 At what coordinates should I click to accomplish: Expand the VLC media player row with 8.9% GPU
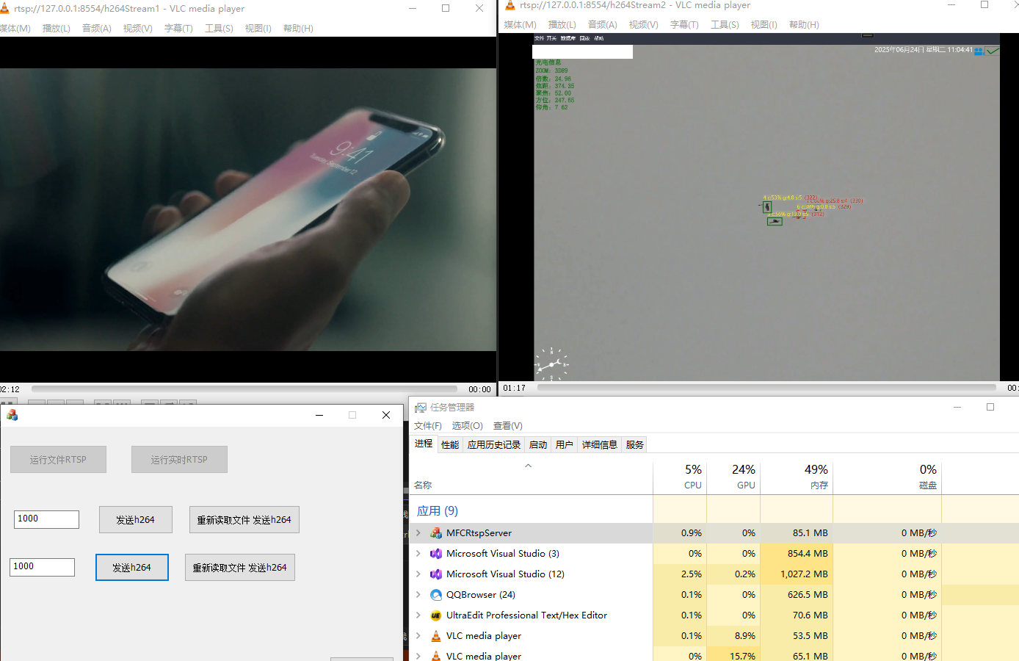pos(418,636)
